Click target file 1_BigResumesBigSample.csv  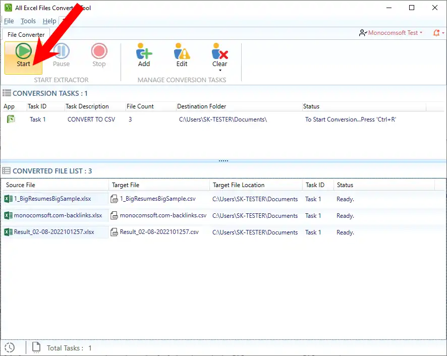[157, 199]
